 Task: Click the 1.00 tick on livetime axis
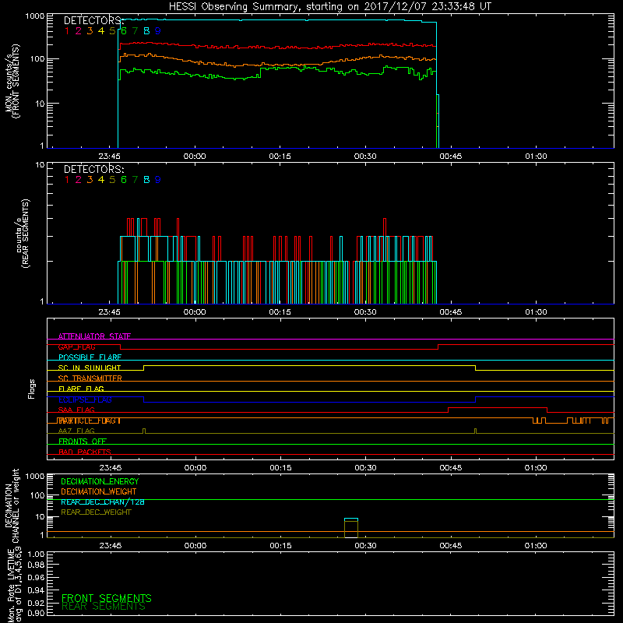[x=36, y=554]
